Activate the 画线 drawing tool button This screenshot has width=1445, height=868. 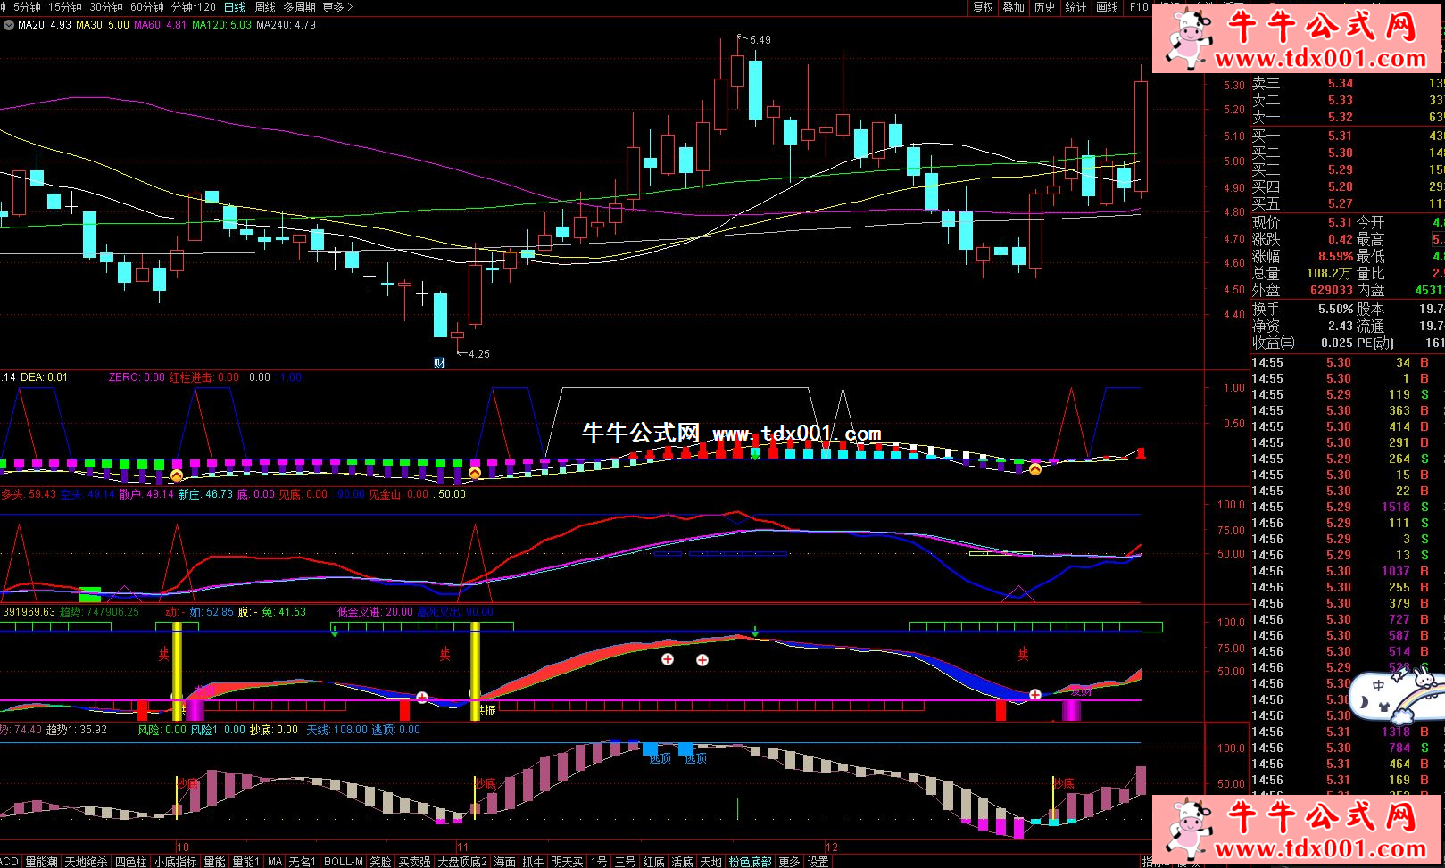pos(1107,7)
